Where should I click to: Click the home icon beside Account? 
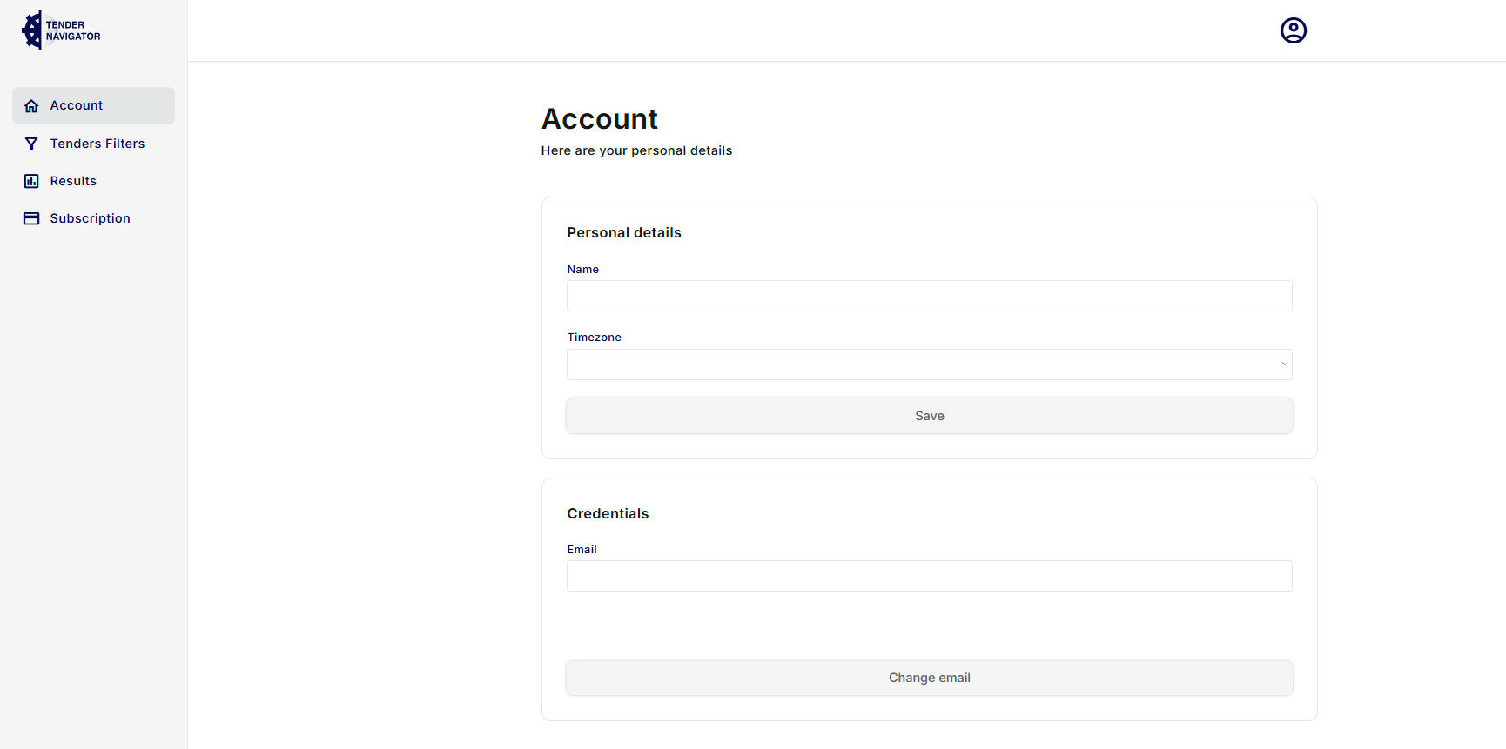[x=31, y=106]
